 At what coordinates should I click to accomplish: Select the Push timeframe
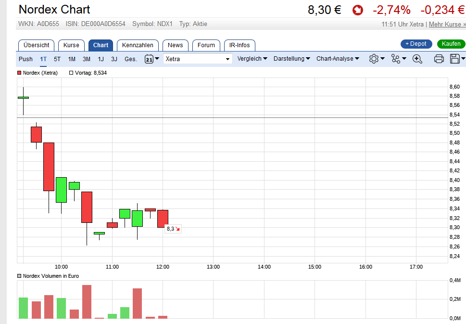[x=25, y=59]
